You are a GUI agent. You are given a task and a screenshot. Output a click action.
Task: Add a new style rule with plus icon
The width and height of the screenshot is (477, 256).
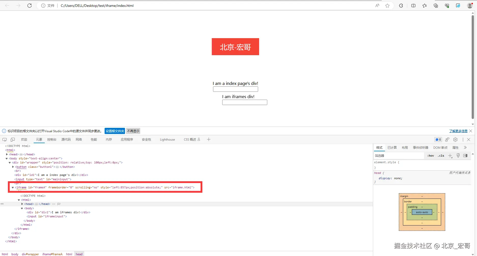click(450, 156)
